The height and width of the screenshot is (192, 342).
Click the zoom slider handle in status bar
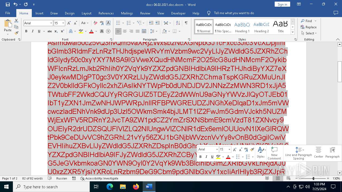tap(313, 178)
